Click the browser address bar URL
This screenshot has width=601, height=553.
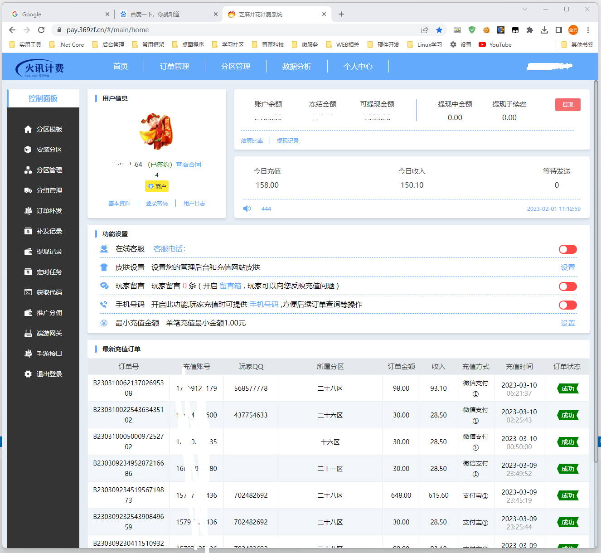click(x=108, y=30)
